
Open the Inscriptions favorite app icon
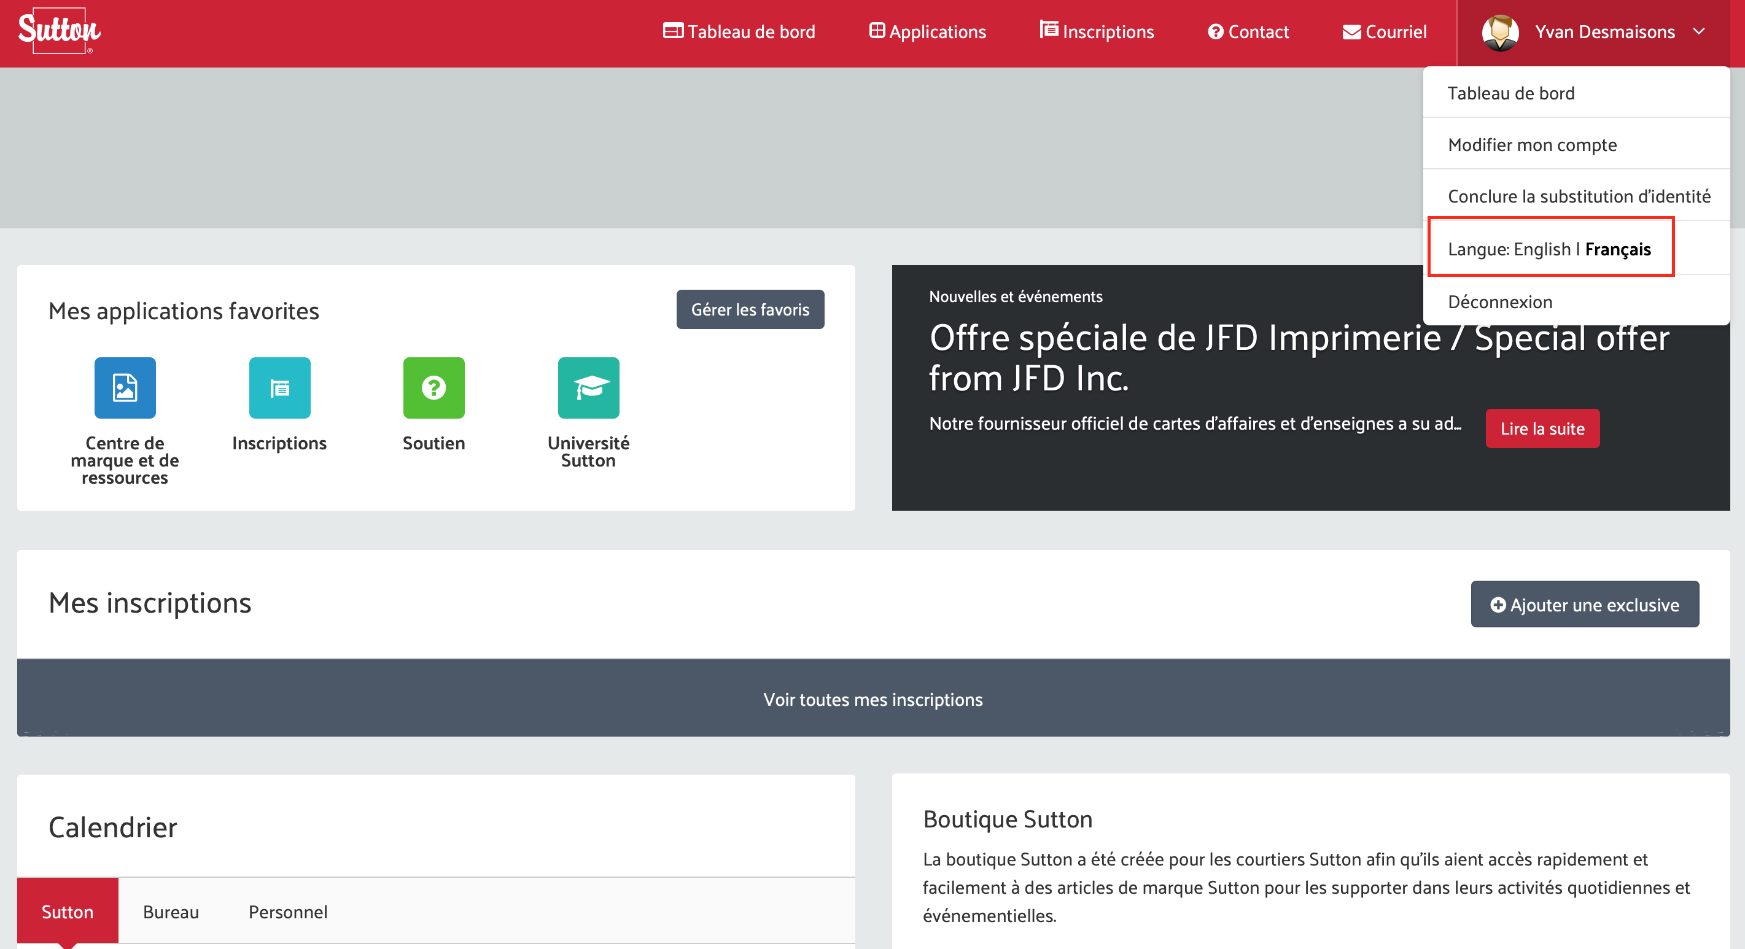click(279, 387)
